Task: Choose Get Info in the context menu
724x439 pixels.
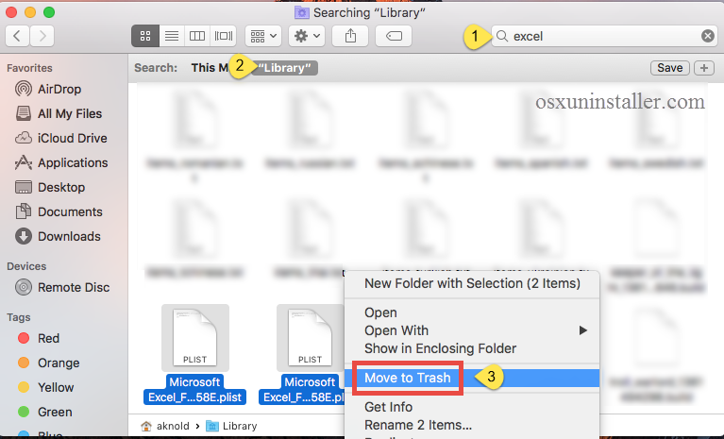Action: (472, 407)
